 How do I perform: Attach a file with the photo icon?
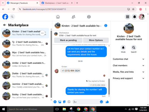tap(60, 102)
